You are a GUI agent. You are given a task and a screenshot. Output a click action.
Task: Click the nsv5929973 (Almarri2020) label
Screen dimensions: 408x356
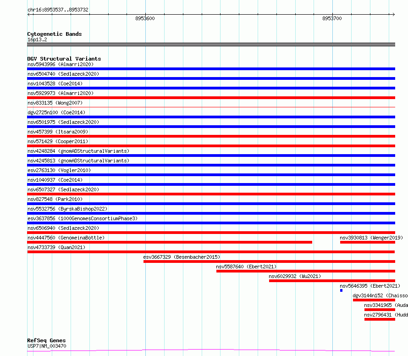pos(61,93)
